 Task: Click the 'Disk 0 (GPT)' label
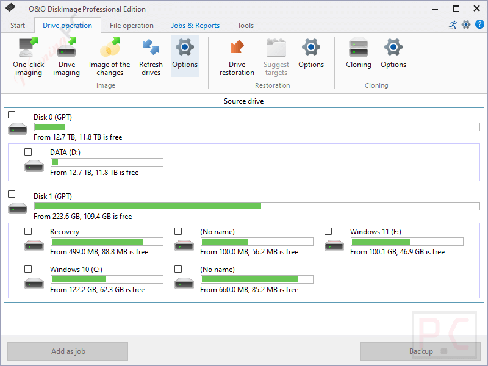[52, 117]
